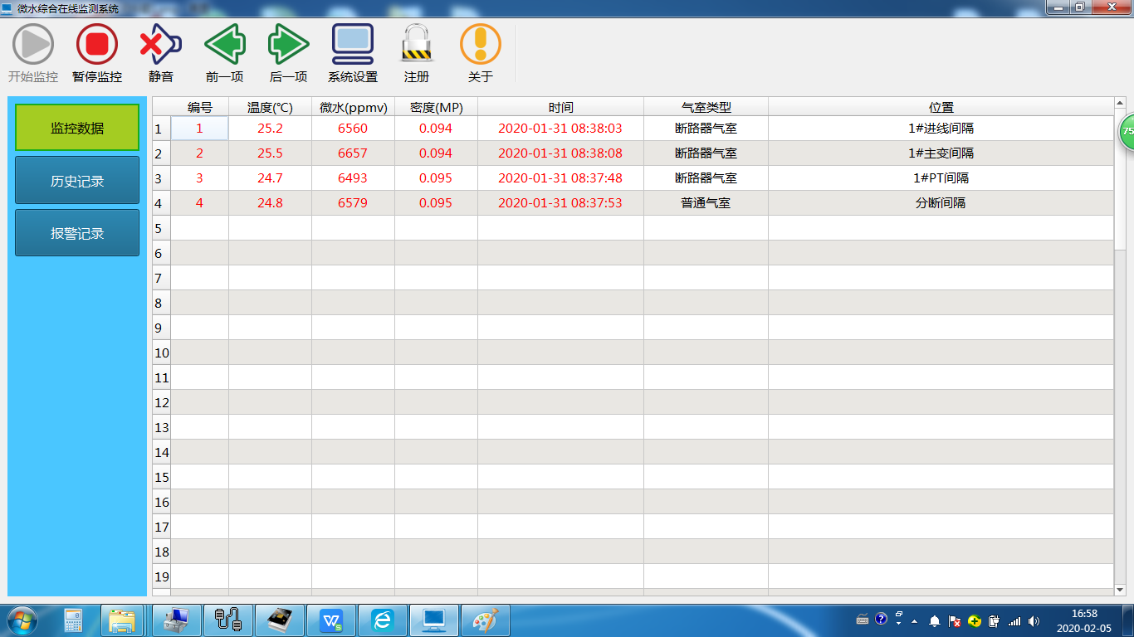Viewport: 1134px width, 637px height.
Task: Select micro-water value 6579
Action: [353, 203]
